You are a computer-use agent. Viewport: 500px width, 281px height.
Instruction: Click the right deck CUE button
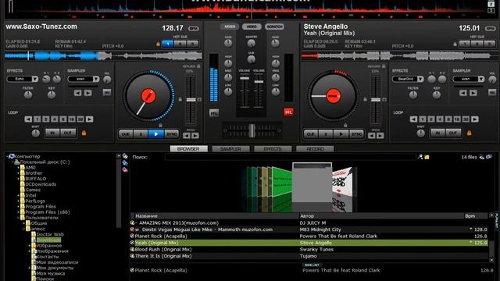(311, 134)
